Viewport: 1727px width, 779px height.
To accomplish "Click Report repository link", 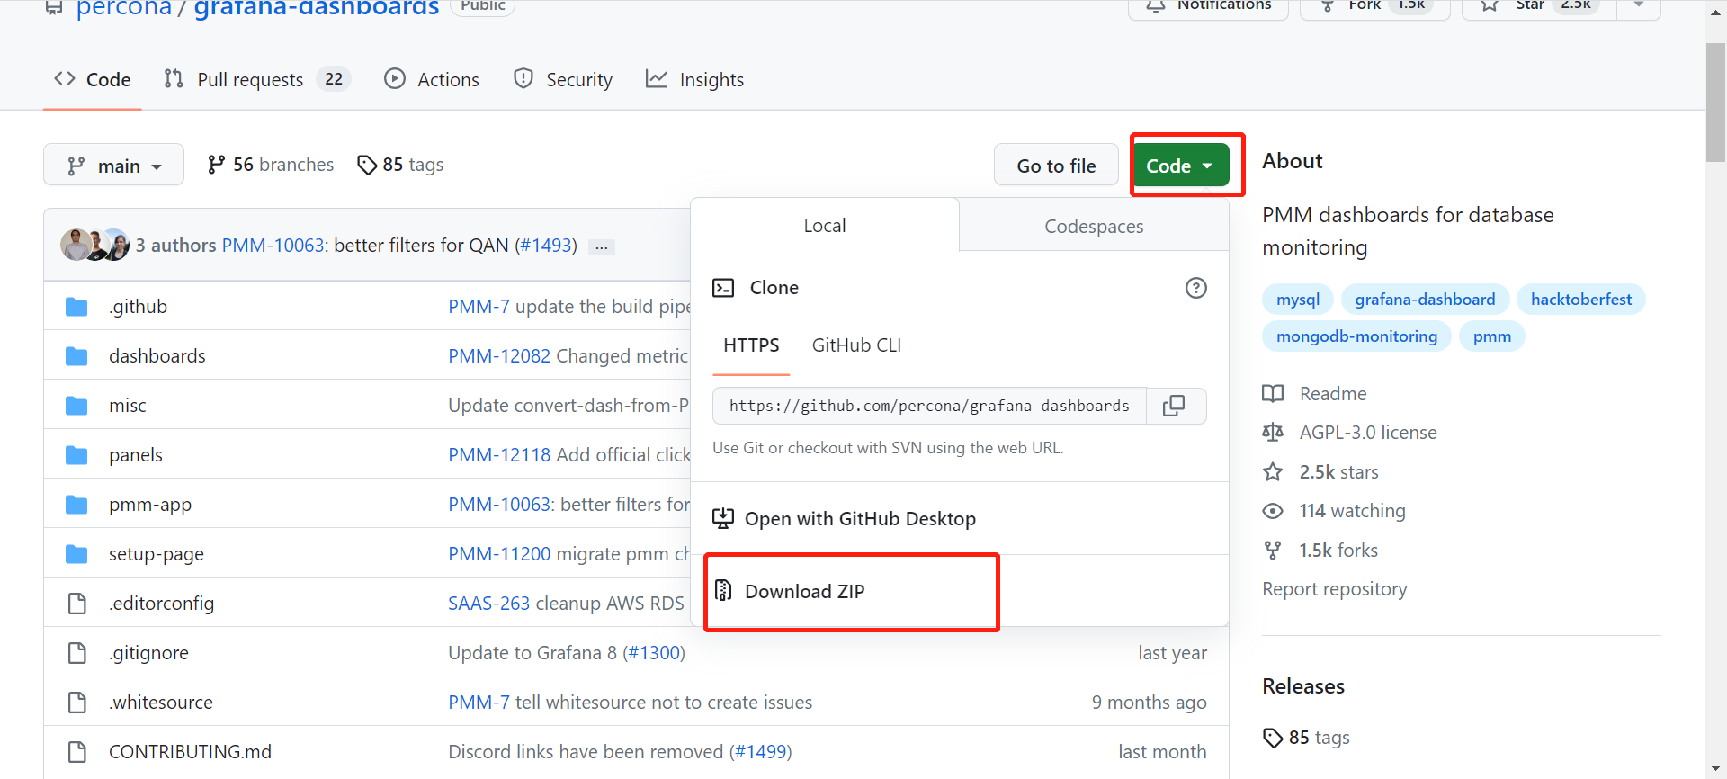I will [x=1334, y=589].
